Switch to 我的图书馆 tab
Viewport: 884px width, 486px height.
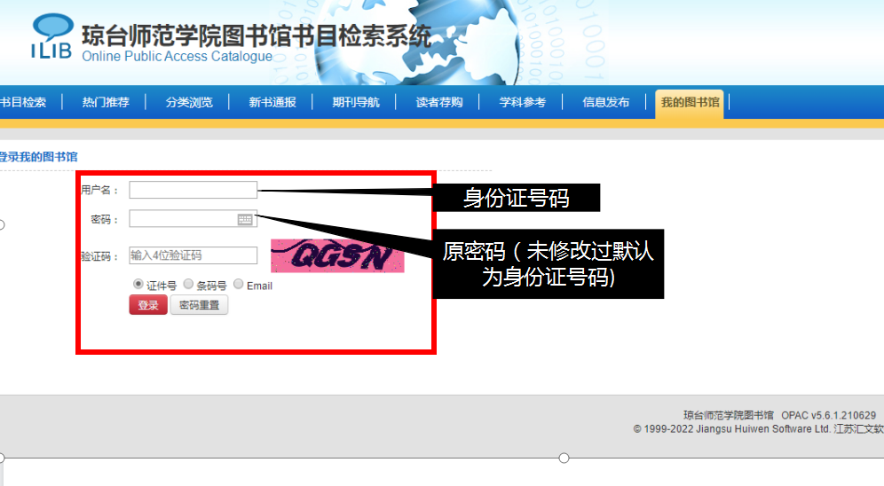pos(691,102)
